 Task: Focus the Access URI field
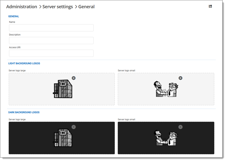click(x=51, y=53)
